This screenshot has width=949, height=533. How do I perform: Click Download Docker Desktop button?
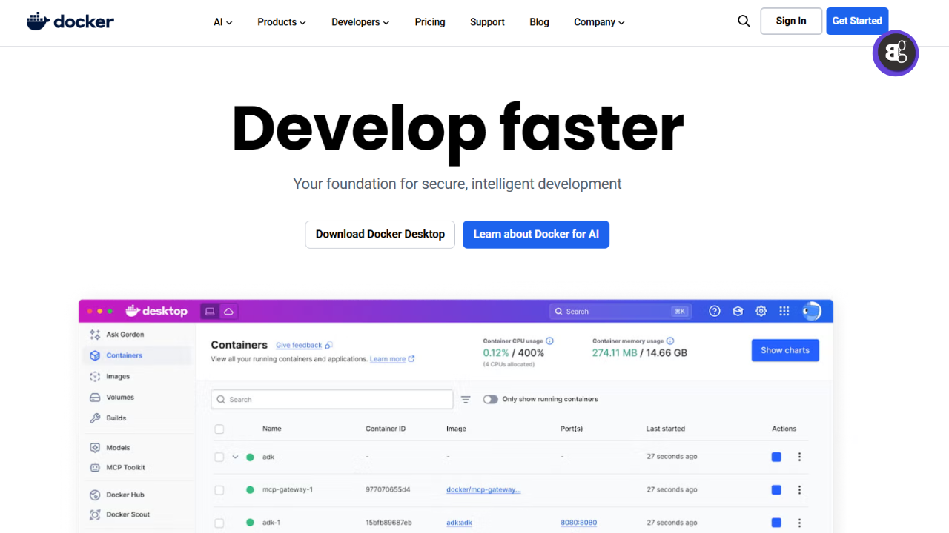380,234
